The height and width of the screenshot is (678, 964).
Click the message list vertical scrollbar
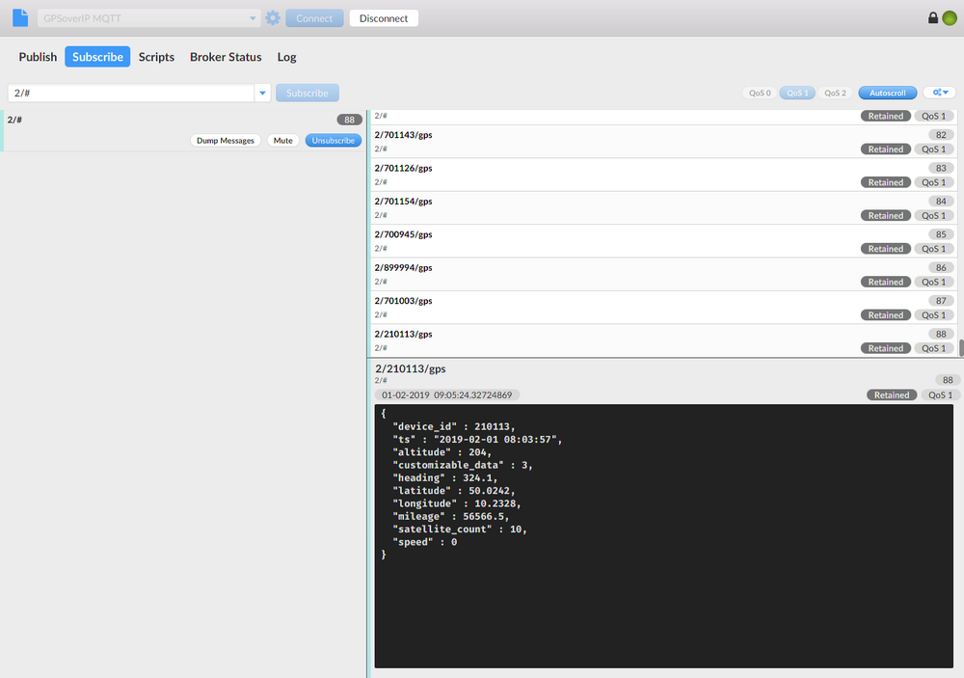coord(961,348)
